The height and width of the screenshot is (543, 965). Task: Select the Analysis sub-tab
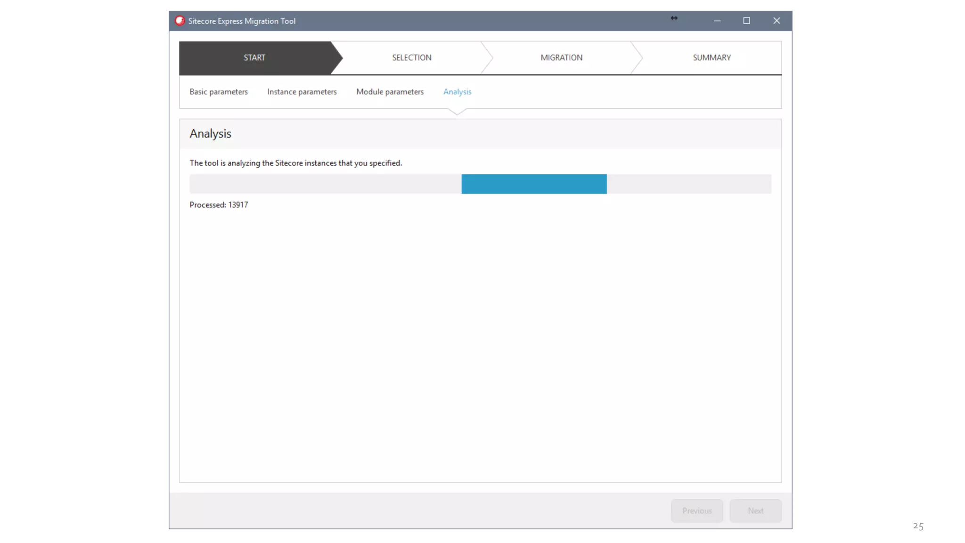457,92
